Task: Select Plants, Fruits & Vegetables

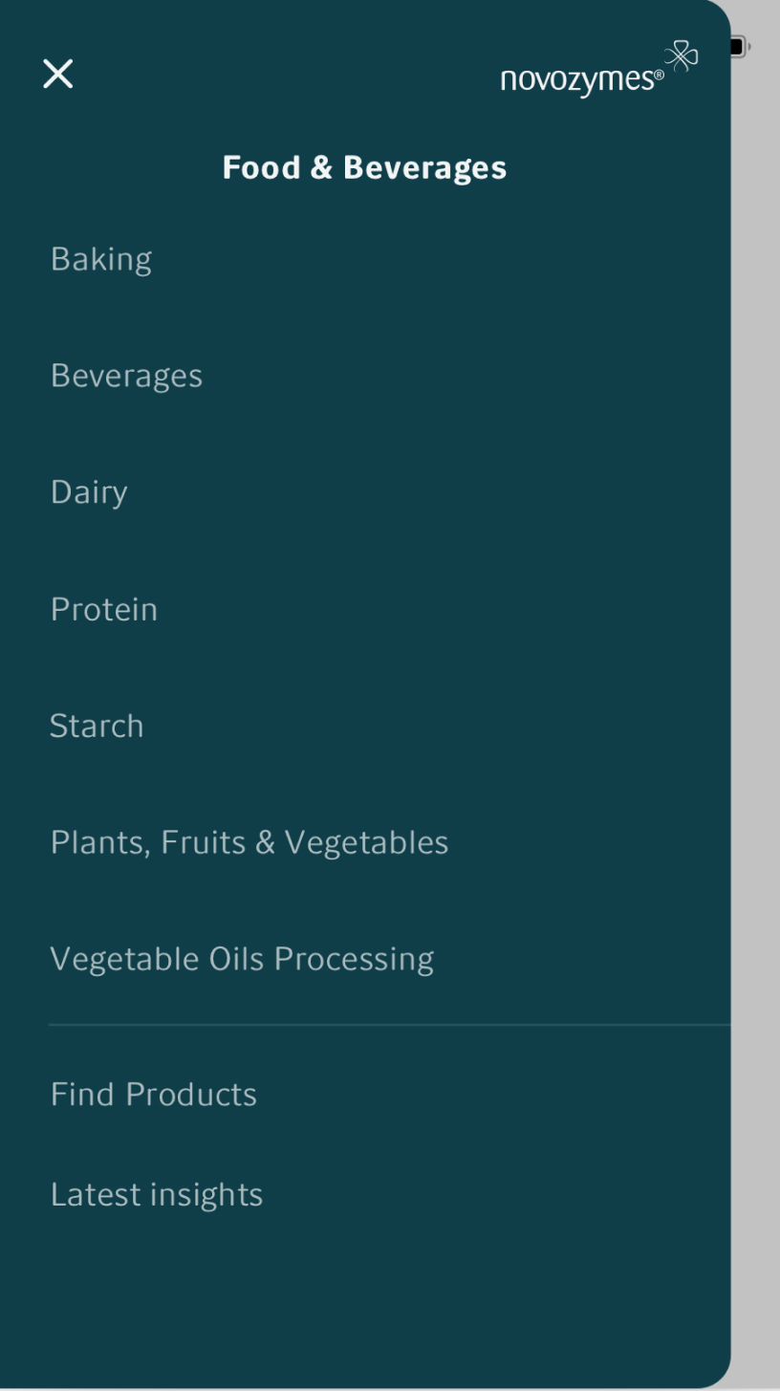Action: 249,842
